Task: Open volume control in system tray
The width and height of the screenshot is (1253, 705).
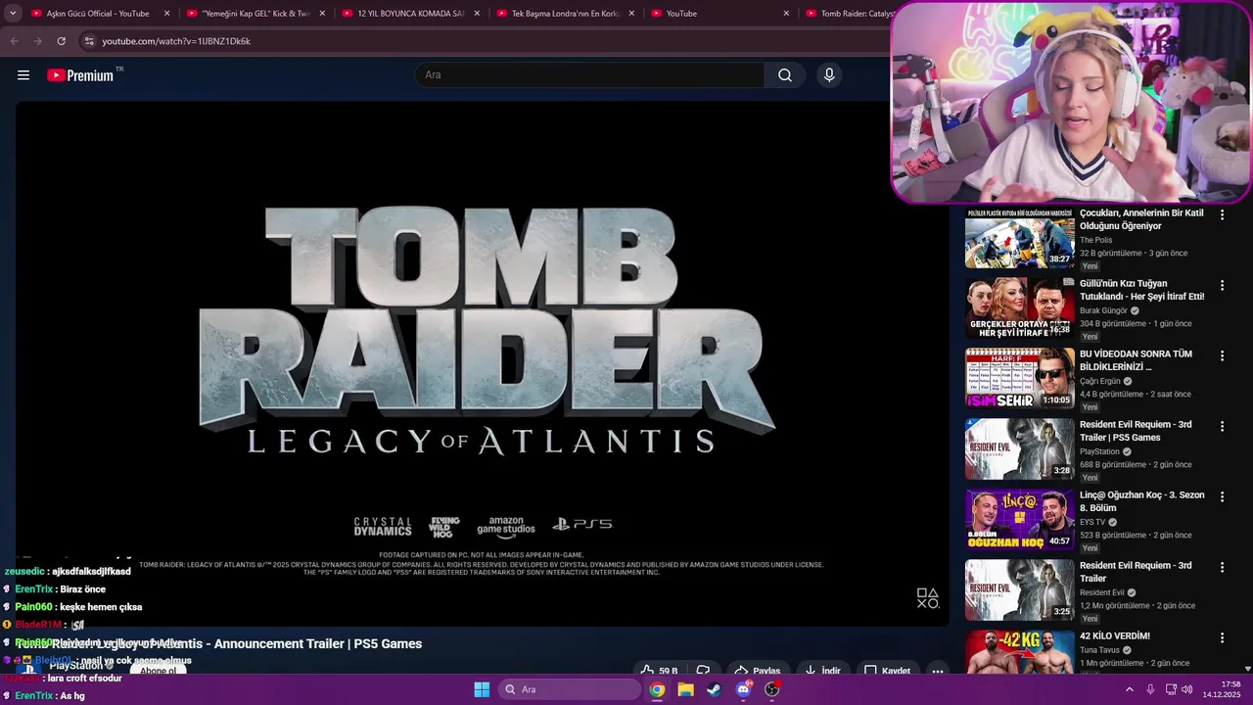Action: [x=1186, y=689]
